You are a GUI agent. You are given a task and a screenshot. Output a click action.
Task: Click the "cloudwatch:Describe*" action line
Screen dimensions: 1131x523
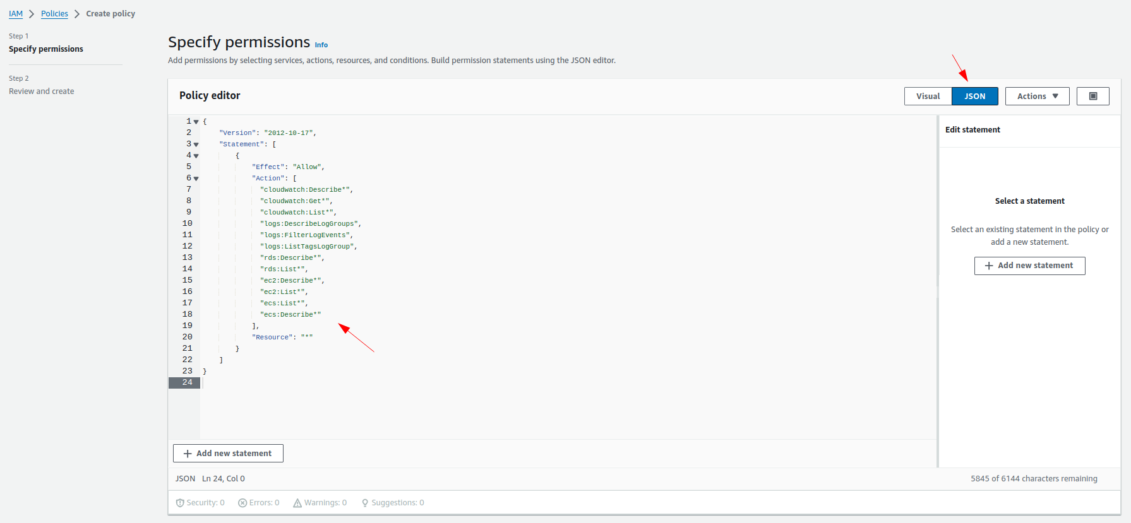(x=306, y=190)
